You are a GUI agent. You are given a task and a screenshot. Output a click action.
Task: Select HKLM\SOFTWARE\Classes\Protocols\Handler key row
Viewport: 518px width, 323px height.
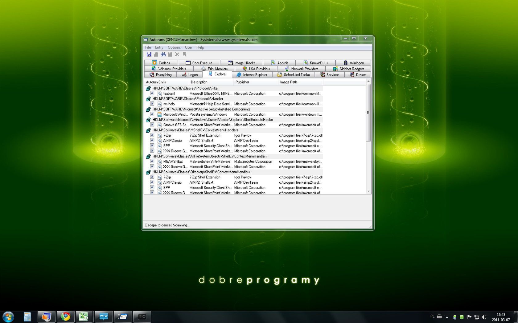click(234, 99)
